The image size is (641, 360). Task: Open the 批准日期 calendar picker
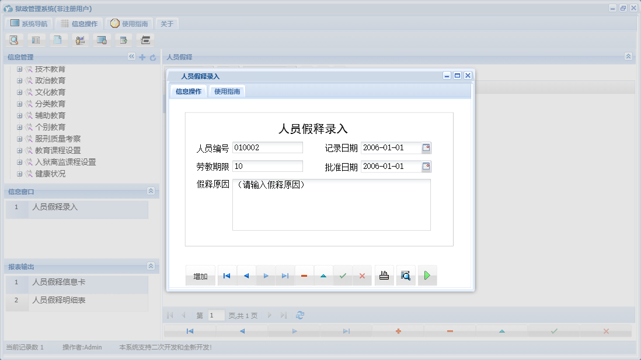click(427, 166)
